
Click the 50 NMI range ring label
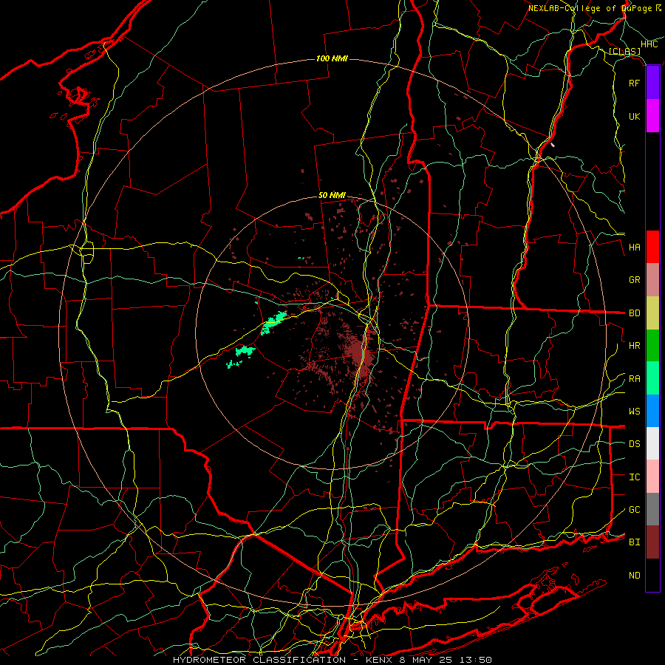pos(332,195)
